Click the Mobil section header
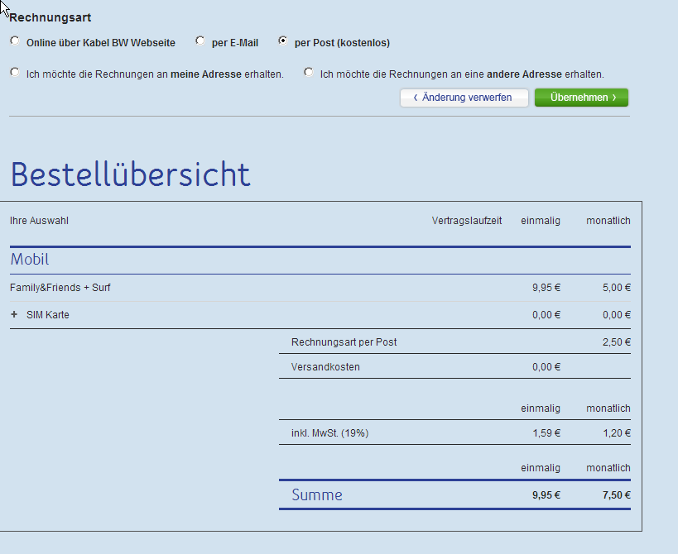Image resolution: width=678 pixels, height=554 pixels. tap(30, 260)
